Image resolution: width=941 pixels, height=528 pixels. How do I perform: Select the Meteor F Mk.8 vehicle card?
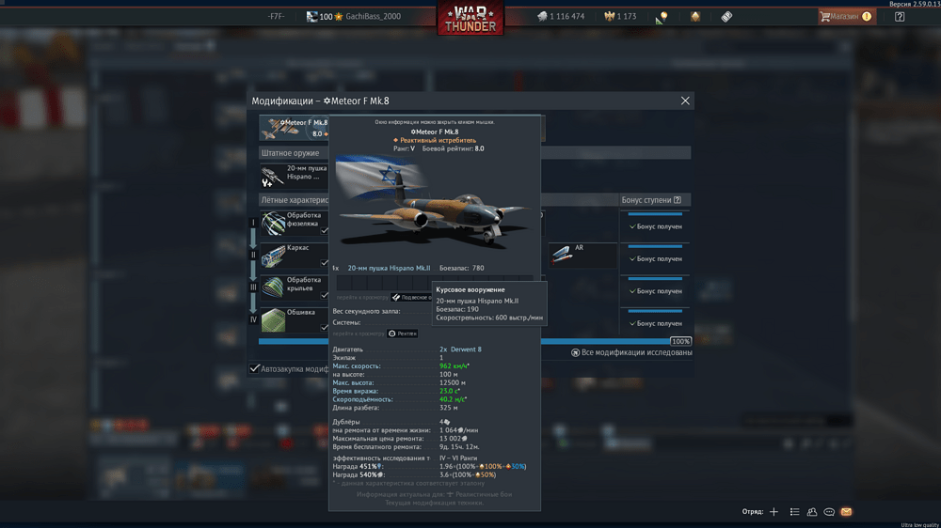click(x=294, y=129)
